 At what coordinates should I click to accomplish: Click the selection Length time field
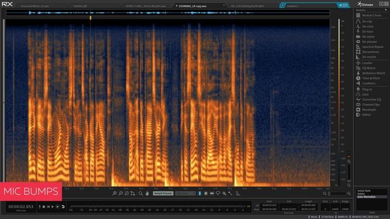[308, 206]
